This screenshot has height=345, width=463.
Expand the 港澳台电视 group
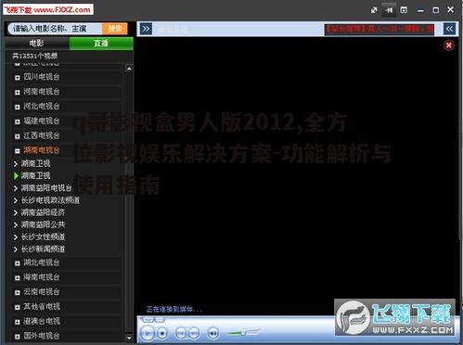tap(18, 322)
